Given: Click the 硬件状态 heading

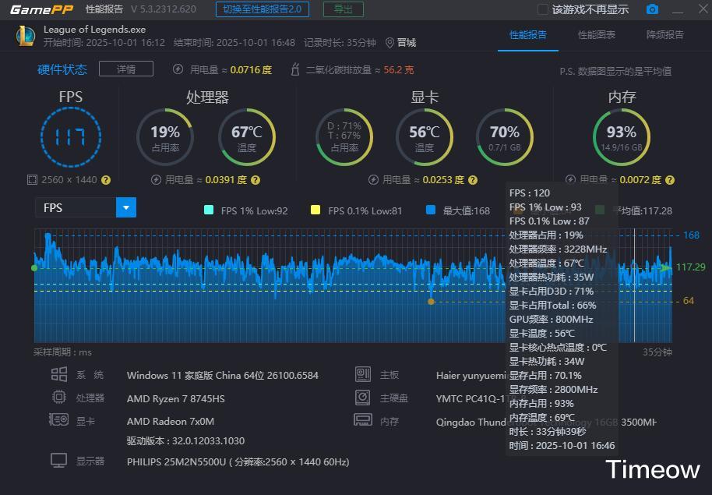Looking at the screenshot, I should tap(62, 69).
